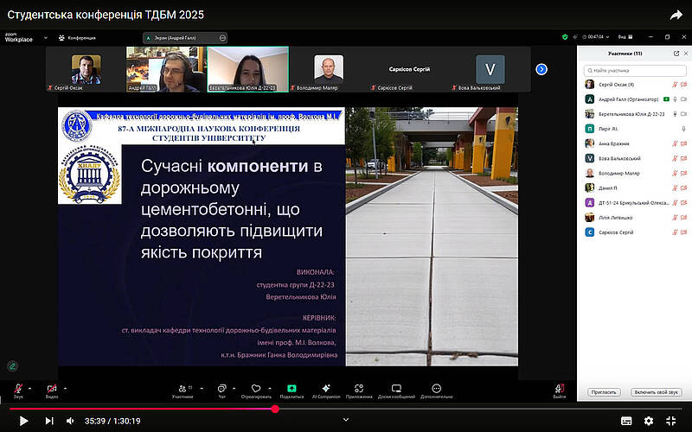Screen dimensions: 692x432
Task: Click the Пригласить button
Action: coord(604,391)
